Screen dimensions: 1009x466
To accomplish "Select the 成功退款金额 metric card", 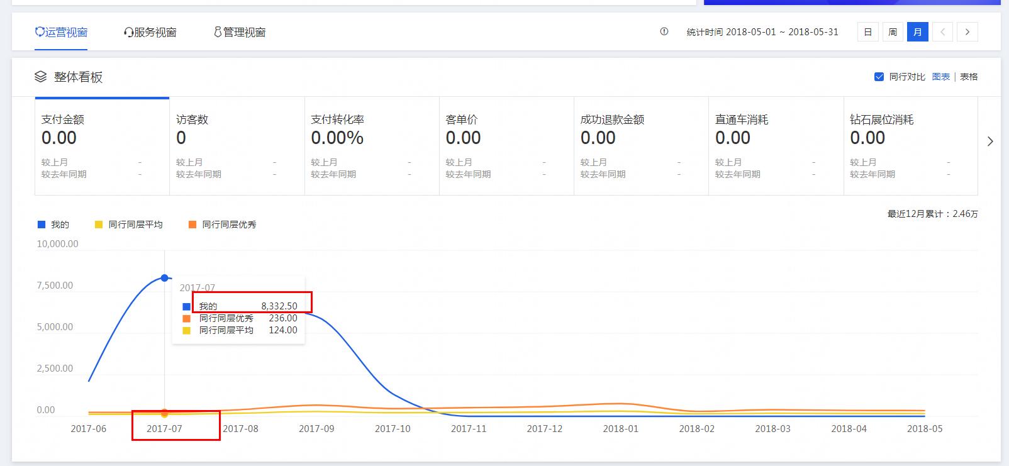I will [x=641, y=146].
